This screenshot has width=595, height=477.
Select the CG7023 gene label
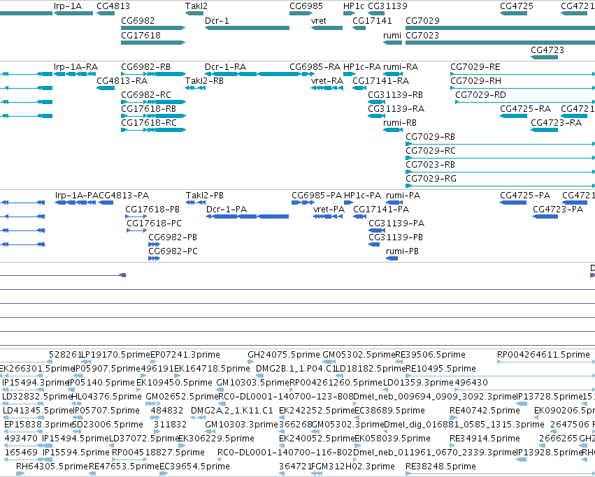(422, 35)
